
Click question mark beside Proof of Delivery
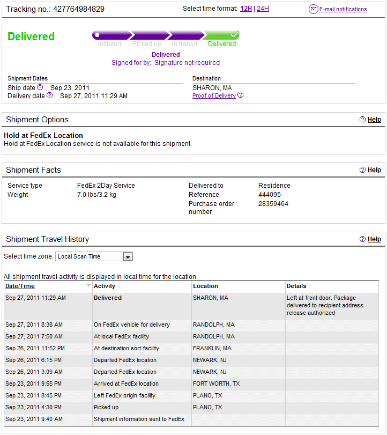[240, 95]
